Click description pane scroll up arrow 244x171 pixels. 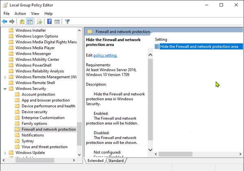pos(150,55)
